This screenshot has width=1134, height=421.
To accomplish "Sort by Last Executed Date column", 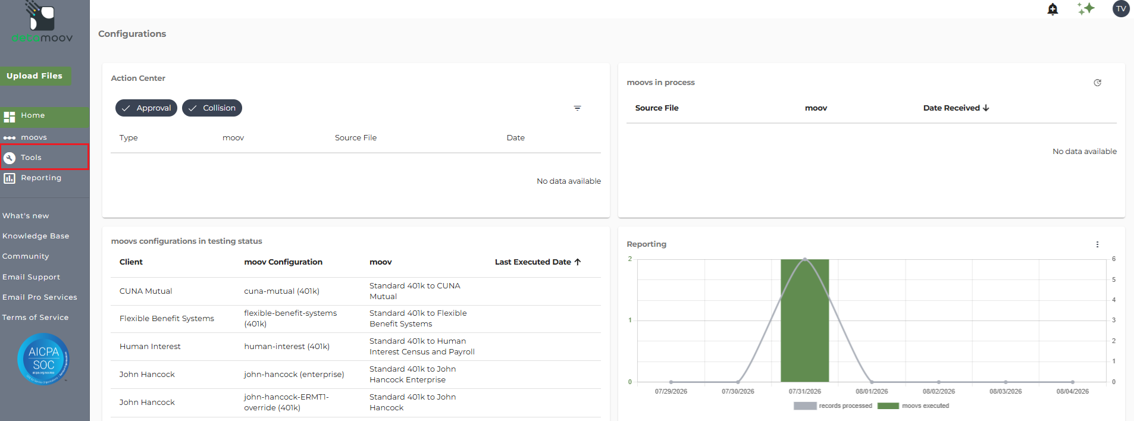I will click(x=538, y=262).
